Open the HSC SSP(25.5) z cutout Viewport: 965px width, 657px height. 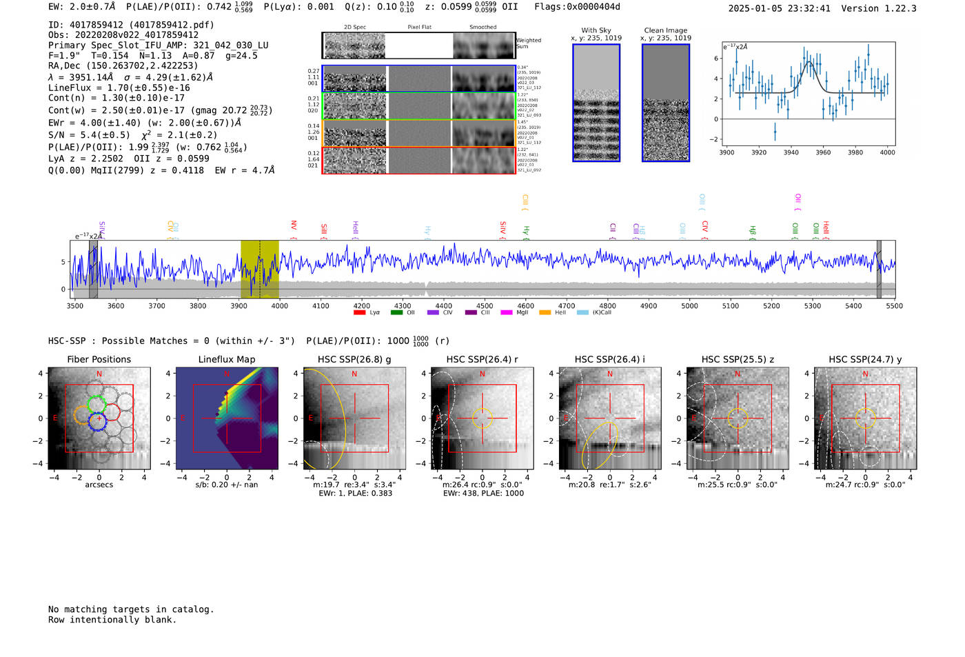[x=738, y=418]
